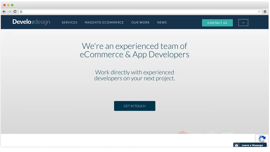This screenshot has width=270, height=152.
Task: Click the Develo design logo
Action: click(x=31, y=22)
